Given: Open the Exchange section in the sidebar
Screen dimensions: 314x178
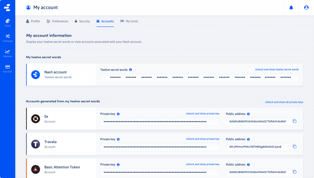Looking at the screenshot, I should 7,37.
